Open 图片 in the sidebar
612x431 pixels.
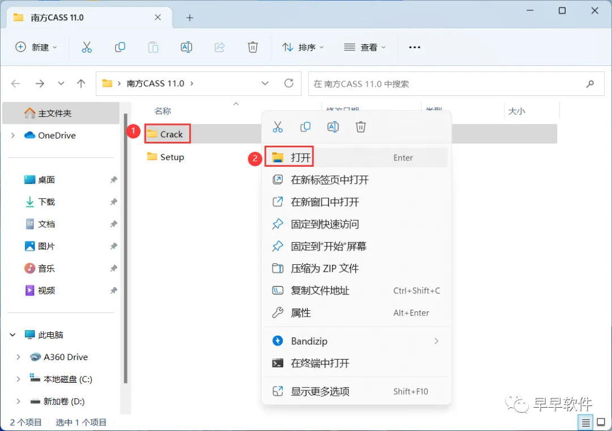[46, 246]
